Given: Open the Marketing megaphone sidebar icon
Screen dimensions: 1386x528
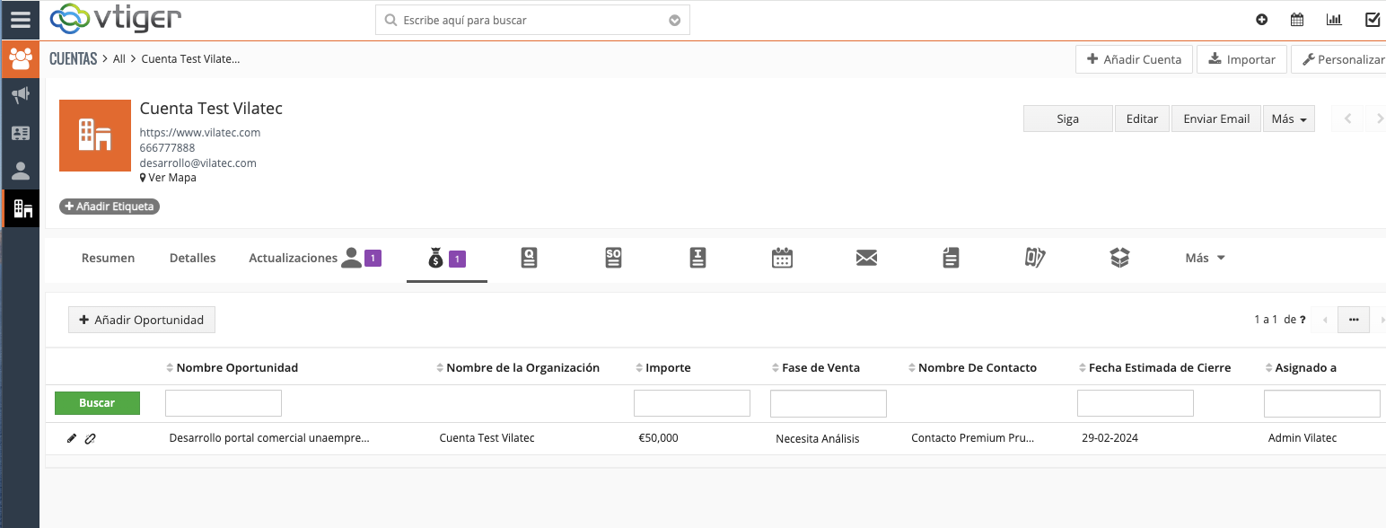Looking at the screenshot, I should [x=20, y=94].
